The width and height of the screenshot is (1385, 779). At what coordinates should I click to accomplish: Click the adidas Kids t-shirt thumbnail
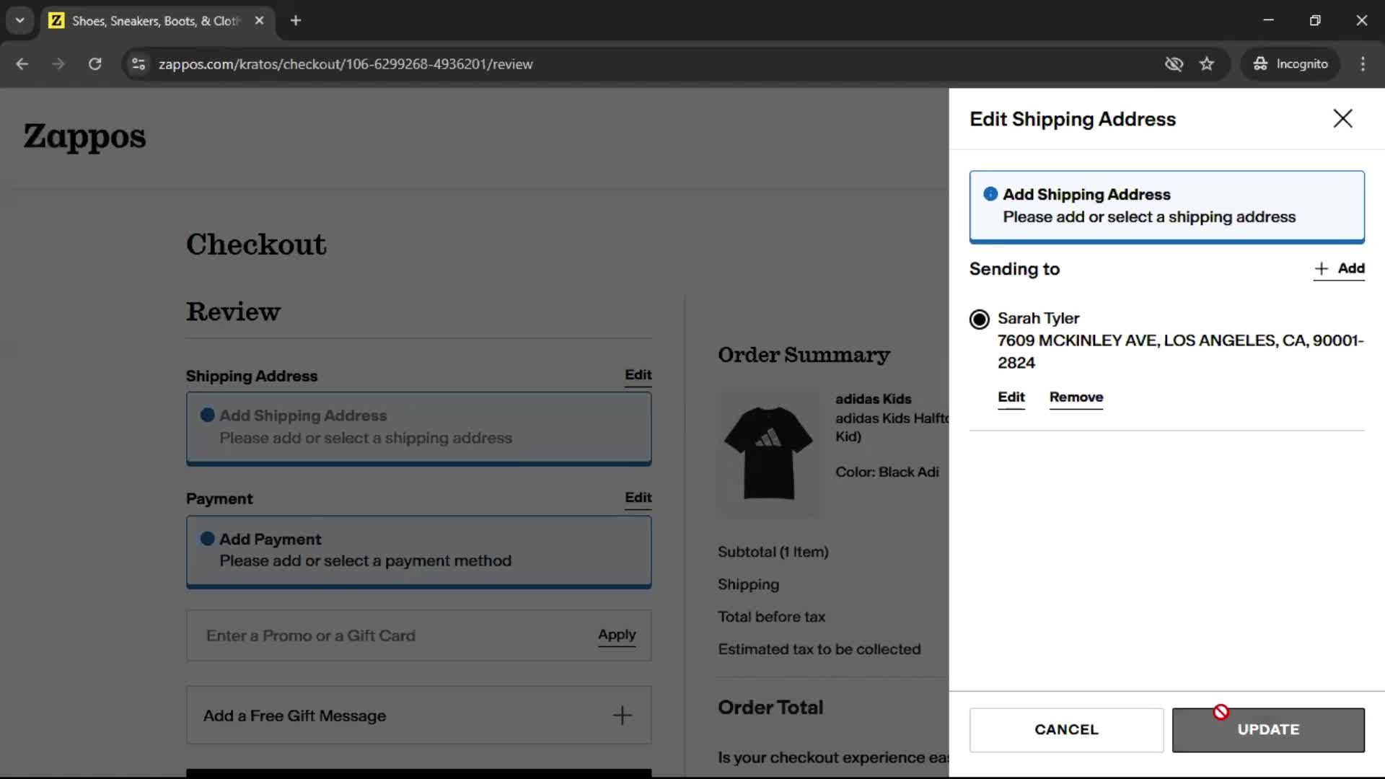768,453
